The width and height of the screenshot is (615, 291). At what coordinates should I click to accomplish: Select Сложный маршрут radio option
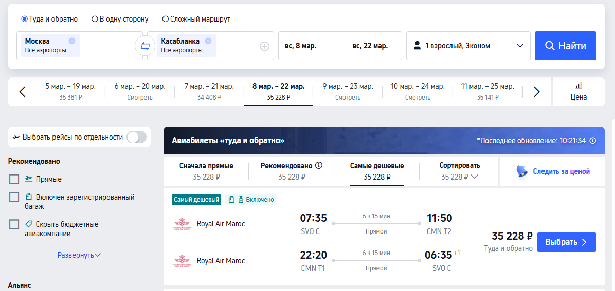coord(166,19)
